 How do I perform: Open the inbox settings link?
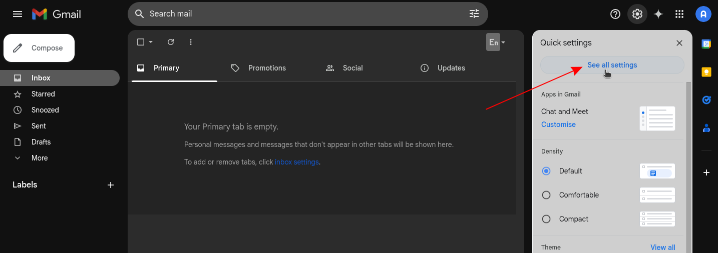(297, 162)
